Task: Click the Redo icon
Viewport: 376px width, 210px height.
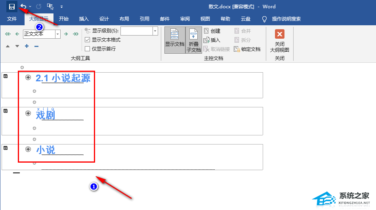Action: point(38,6)
